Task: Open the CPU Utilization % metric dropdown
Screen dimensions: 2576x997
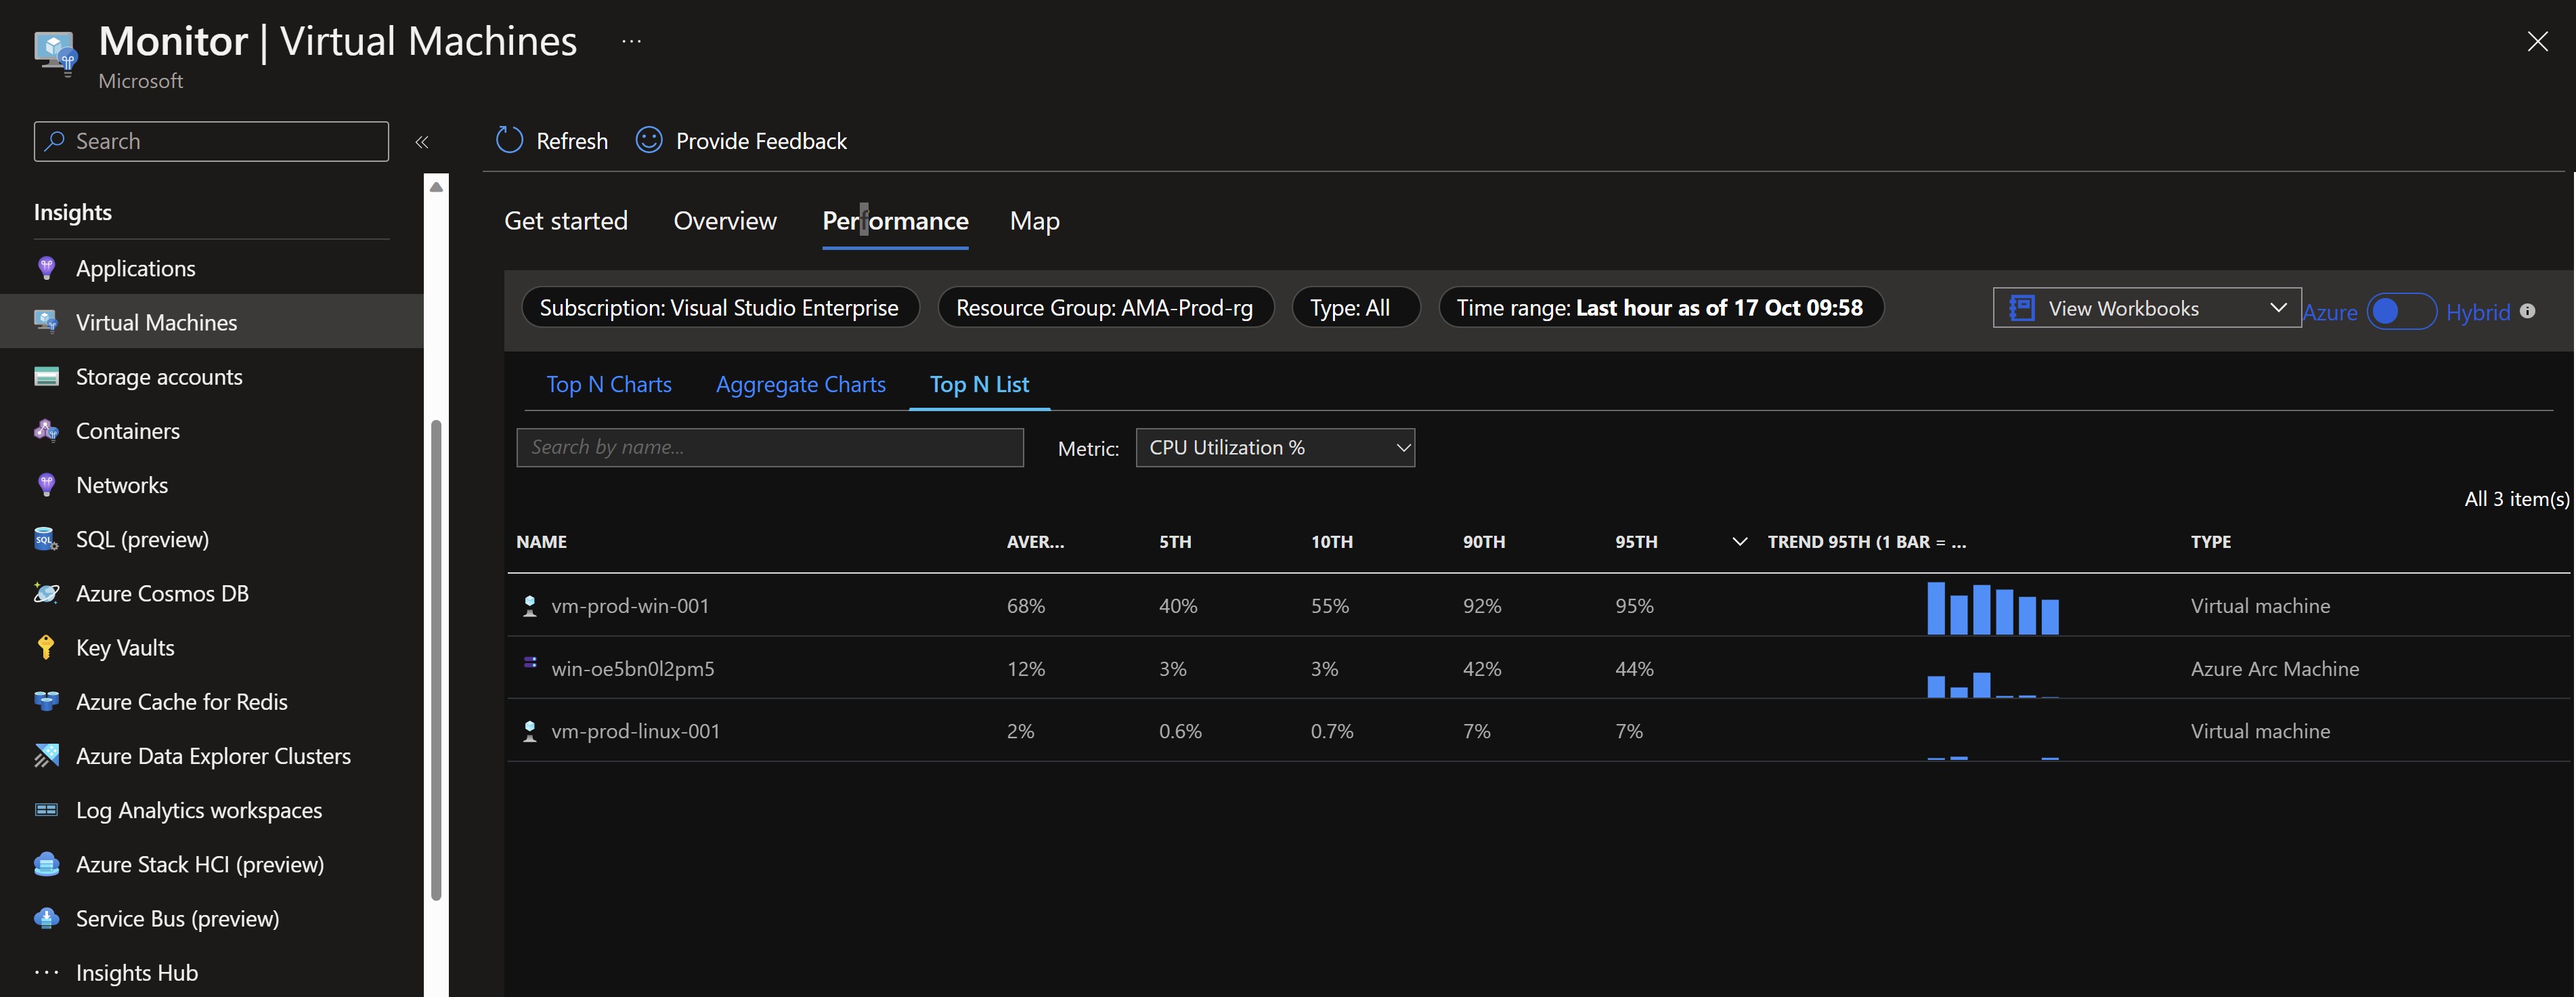Action: pos(1275,447)
